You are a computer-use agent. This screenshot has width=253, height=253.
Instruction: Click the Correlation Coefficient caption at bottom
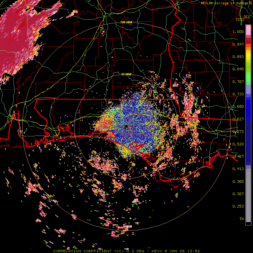point(126,251)
